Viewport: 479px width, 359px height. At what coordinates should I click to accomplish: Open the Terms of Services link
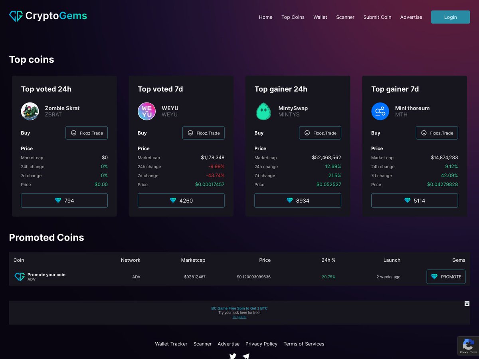(304, 344)
